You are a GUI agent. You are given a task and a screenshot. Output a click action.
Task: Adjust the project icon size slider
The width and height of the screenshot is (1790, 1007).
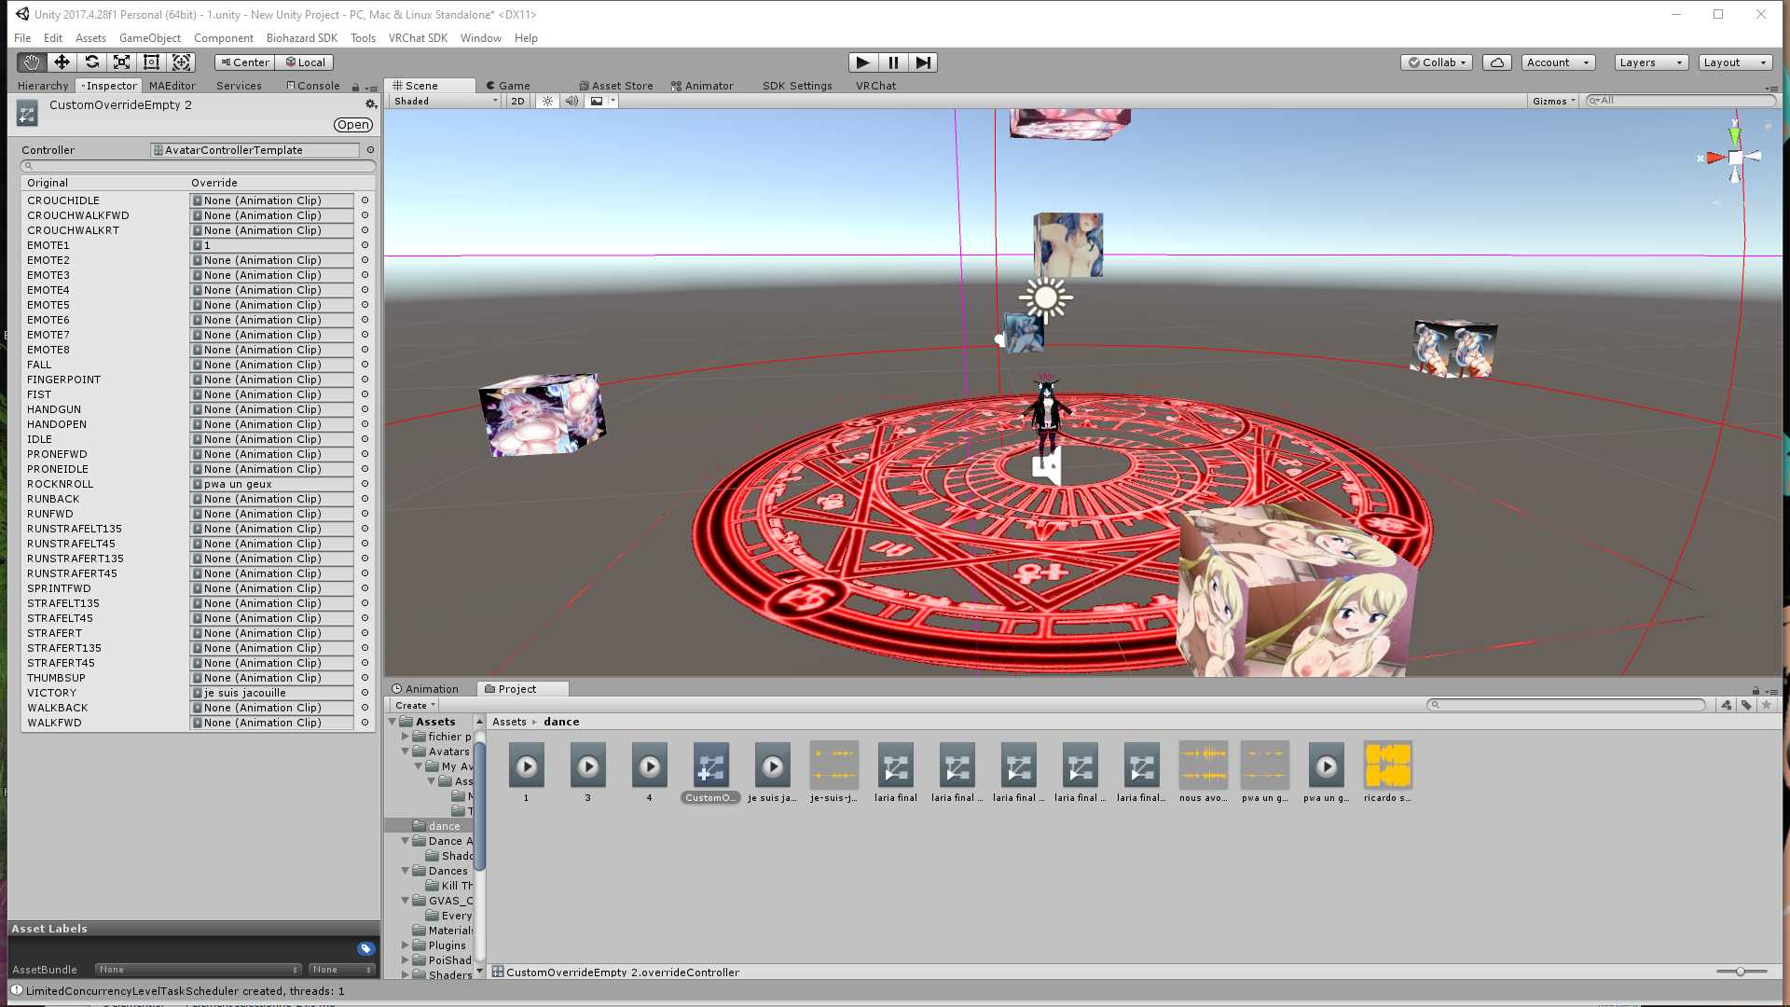pyautogui.click(x=1740, y=972)
